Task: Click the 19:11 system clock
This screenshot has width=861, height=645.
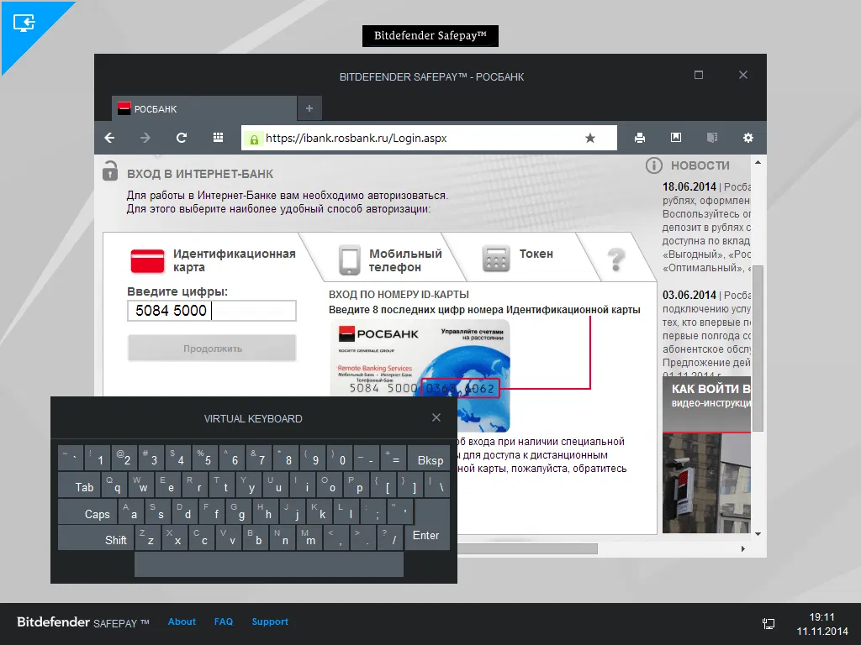Action: pos(822,616)
